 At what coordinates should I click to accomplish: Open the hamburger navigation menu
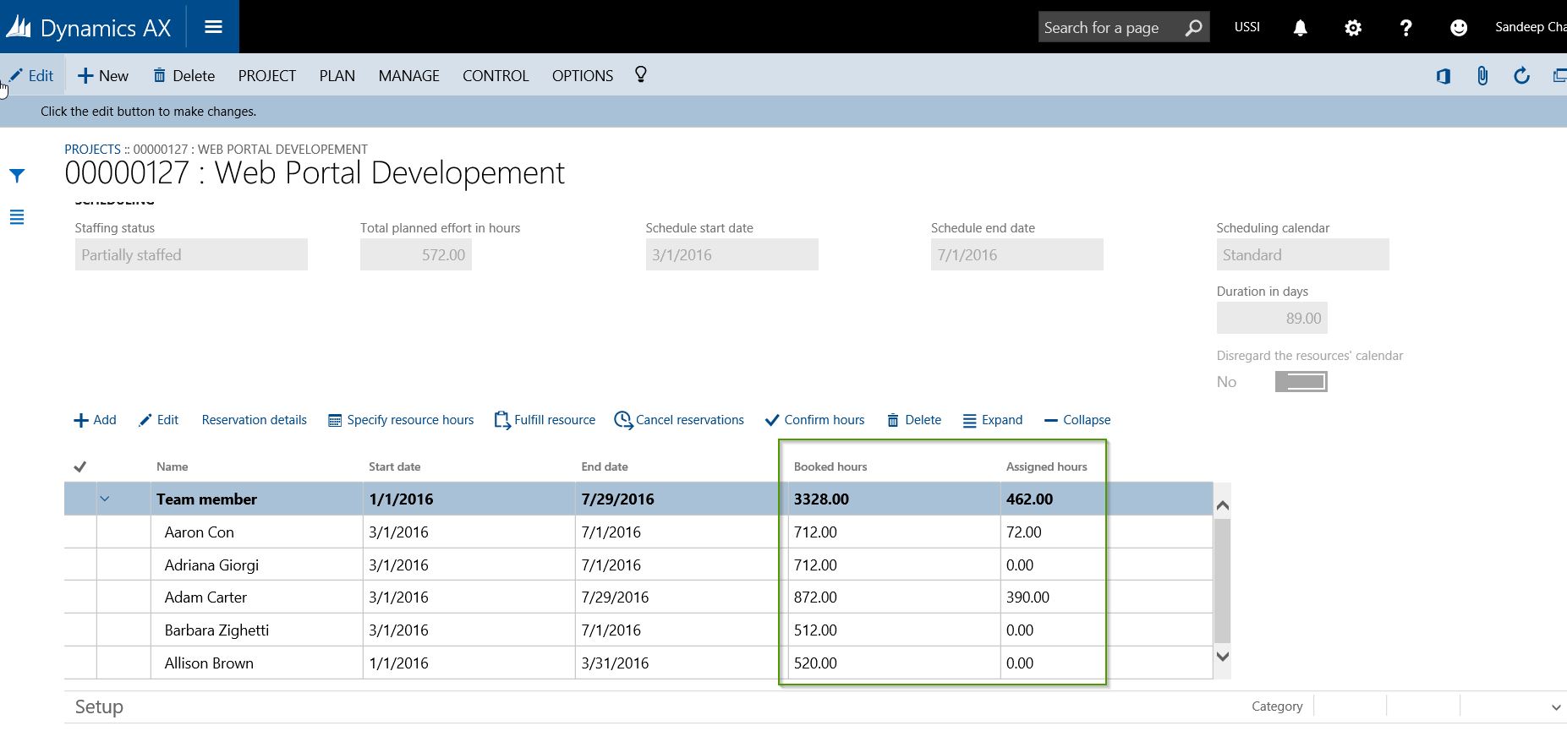coord(213,27)
